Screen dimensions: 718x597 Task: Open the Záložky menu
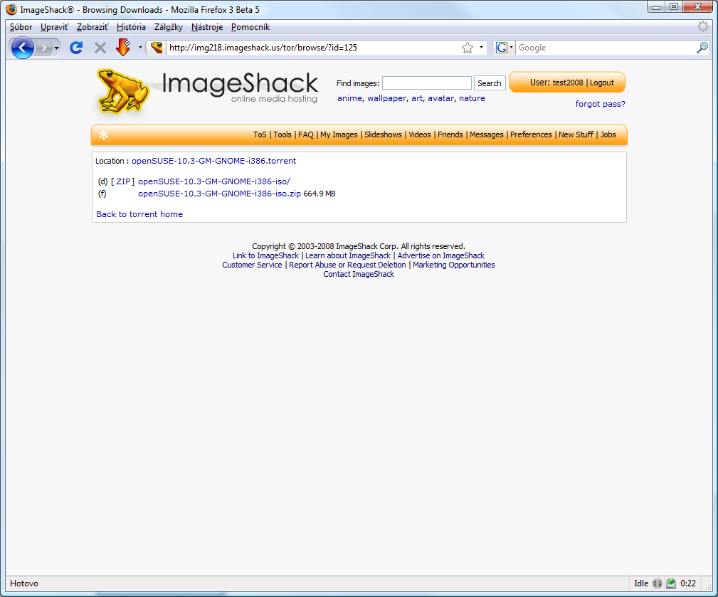click(x=169, y=27)
